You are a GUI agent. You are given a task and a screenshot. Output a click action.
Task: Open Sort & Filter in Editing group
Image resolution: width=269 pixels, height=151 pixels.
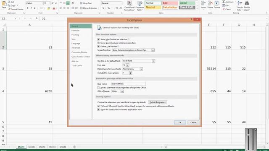point(240,5)
